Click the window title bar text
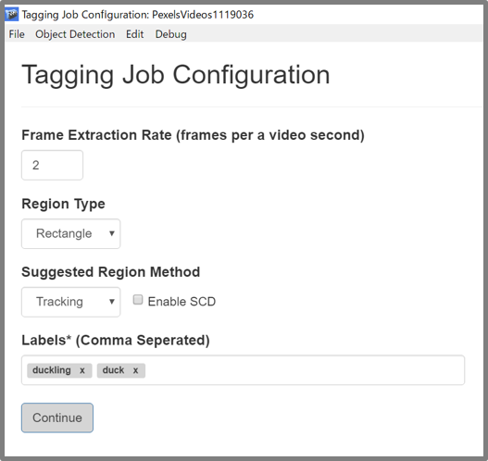 pyautogui.click(x=138, y=15)
